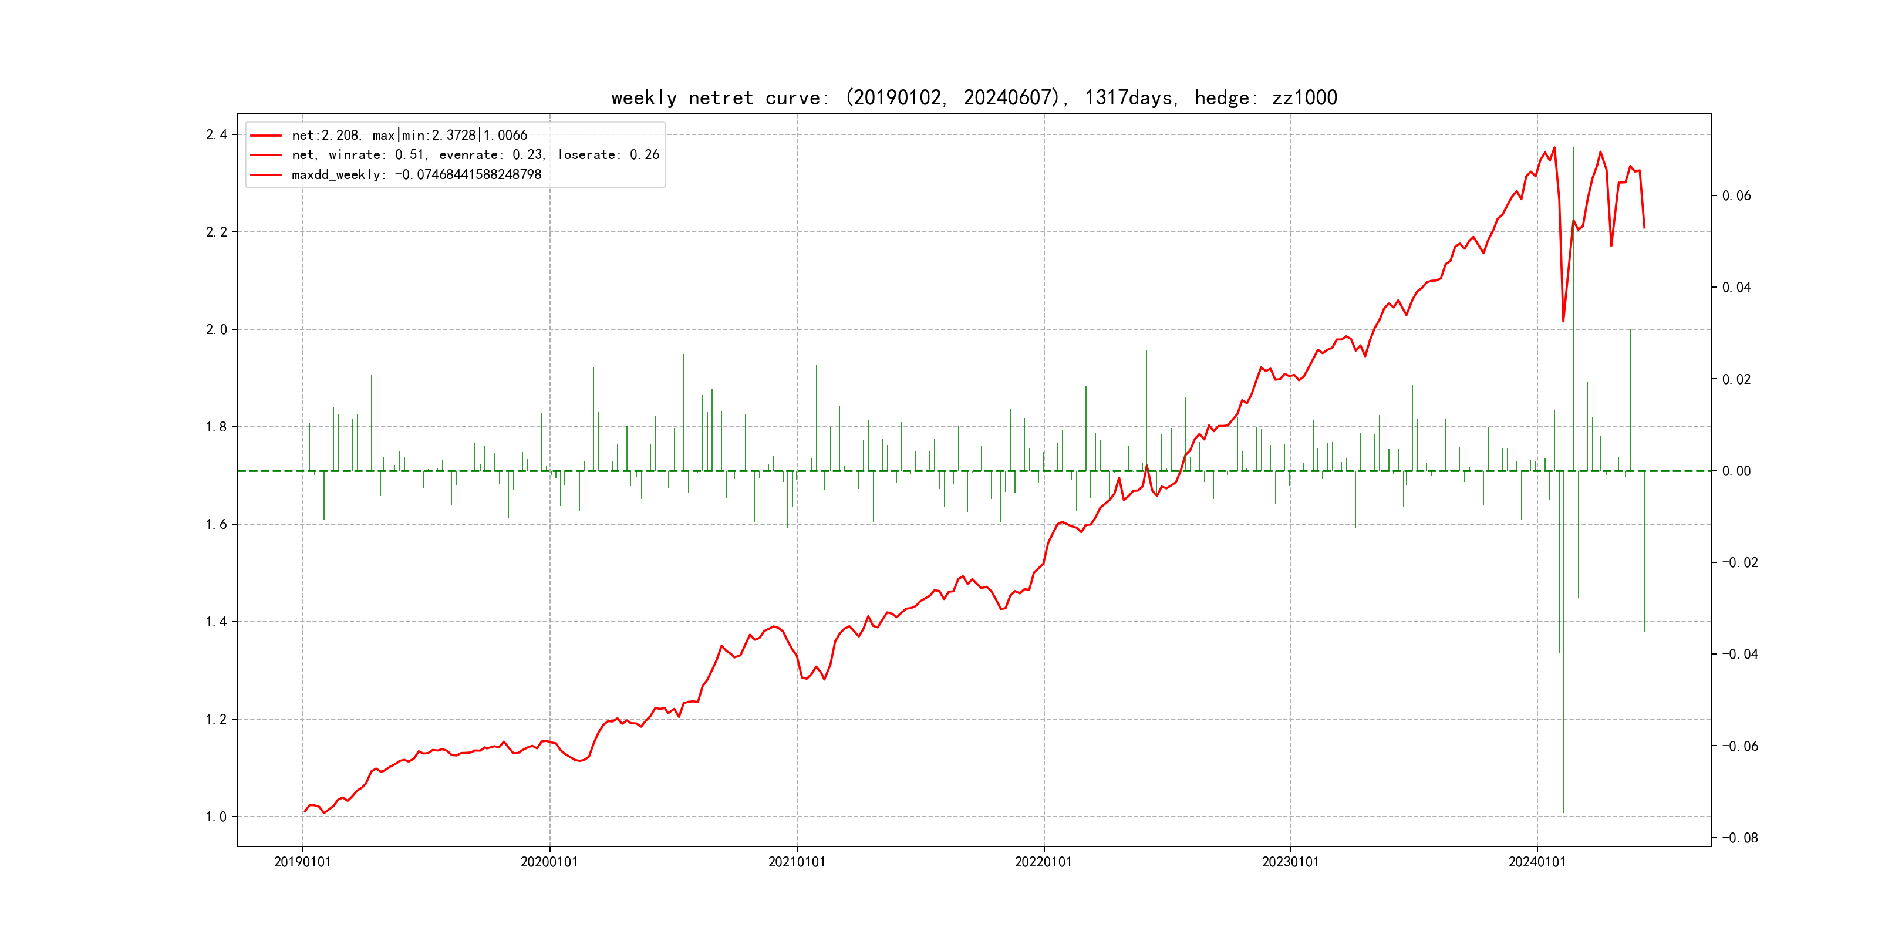1902x951 pixels.
Task: Click the -0.08 right y-axis tick label
Action: coord(1739,838)
